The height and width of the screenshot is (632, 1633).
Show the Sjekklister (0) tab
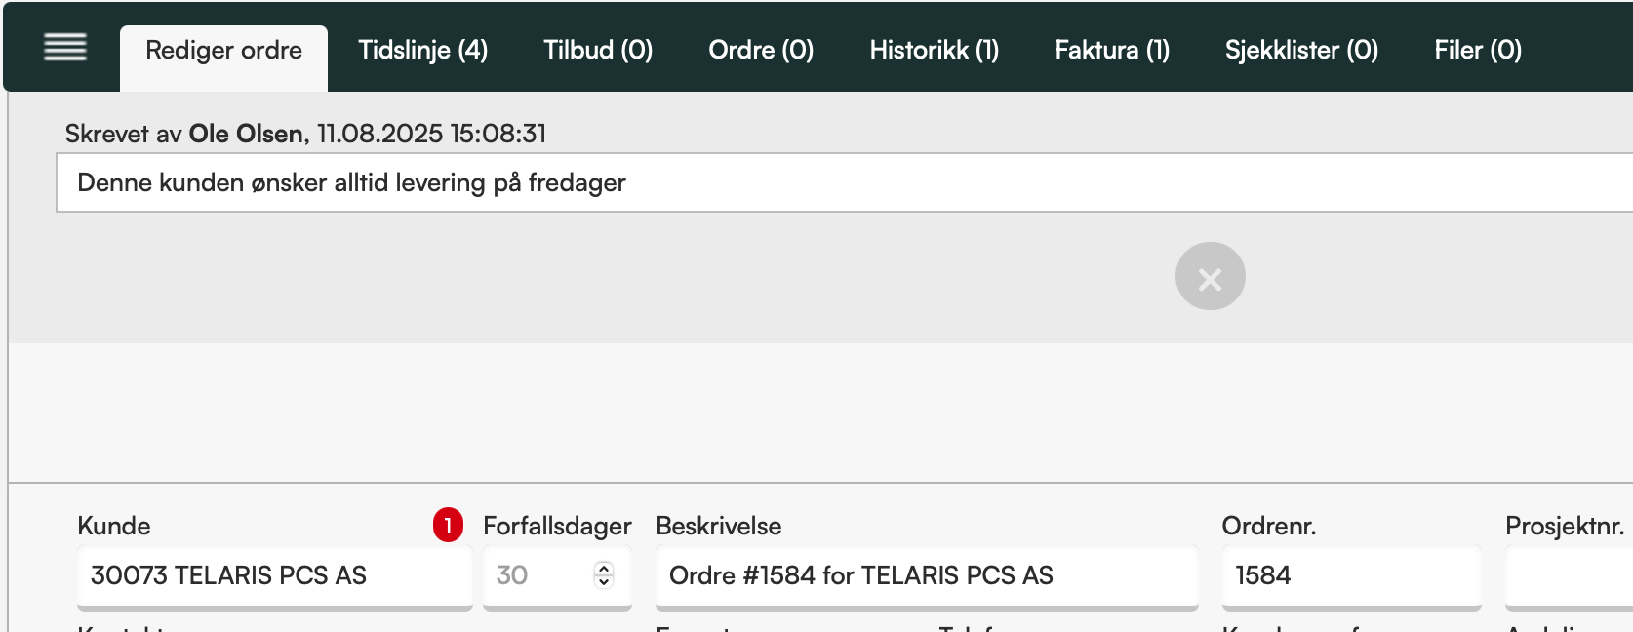(x=1301, y=50)
